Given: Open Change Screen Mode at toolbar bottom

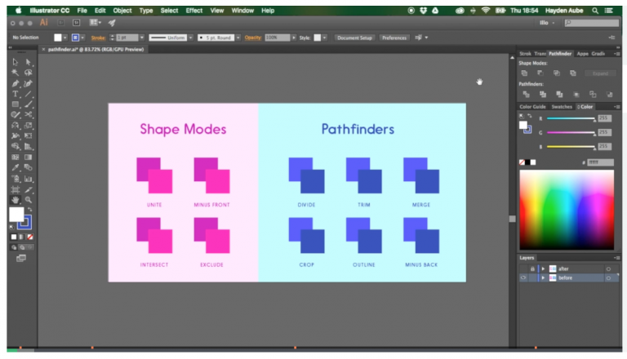Looking at the screenshot, I should (20, 259).
